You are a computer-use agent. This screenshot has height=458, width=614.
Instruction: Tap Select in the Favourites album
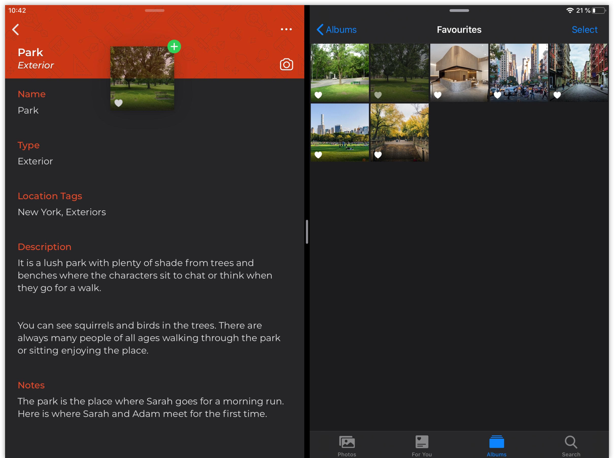tap(584, 30)
